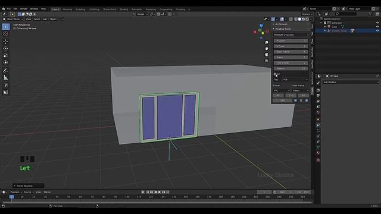Select the Annotate tool

tap(5, 71)
